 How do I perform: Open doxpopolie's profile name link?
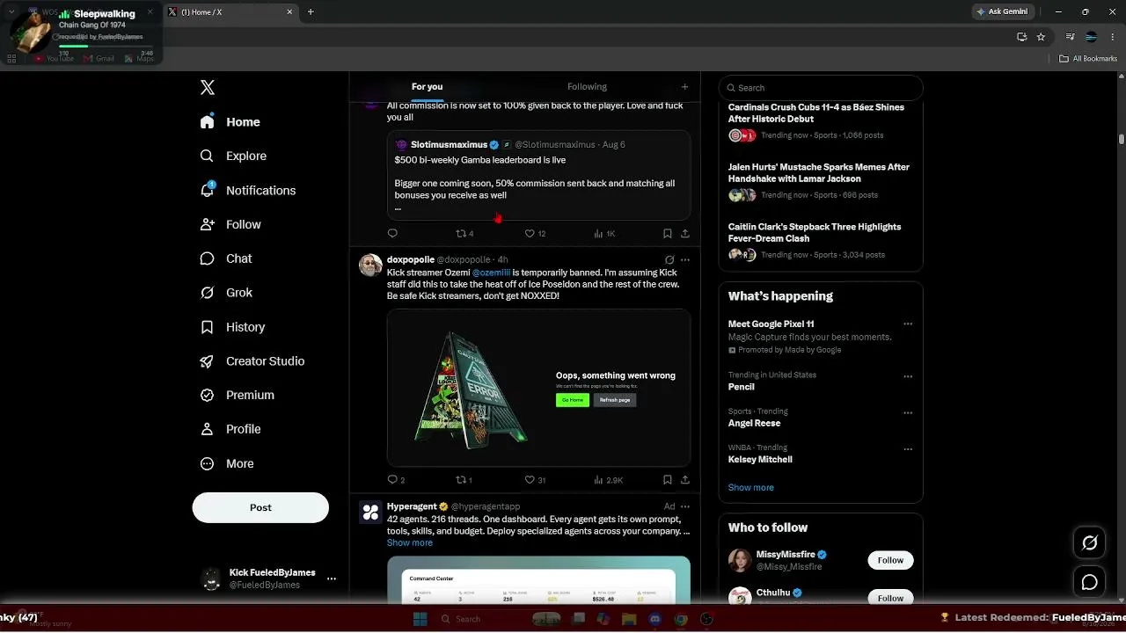411,260
